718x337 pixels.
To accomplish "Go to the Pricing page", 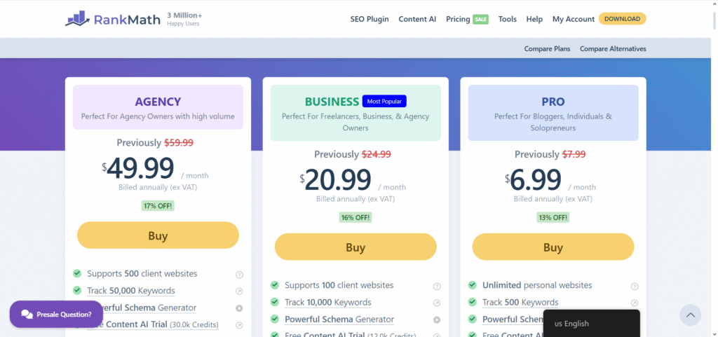I will 458,19.
